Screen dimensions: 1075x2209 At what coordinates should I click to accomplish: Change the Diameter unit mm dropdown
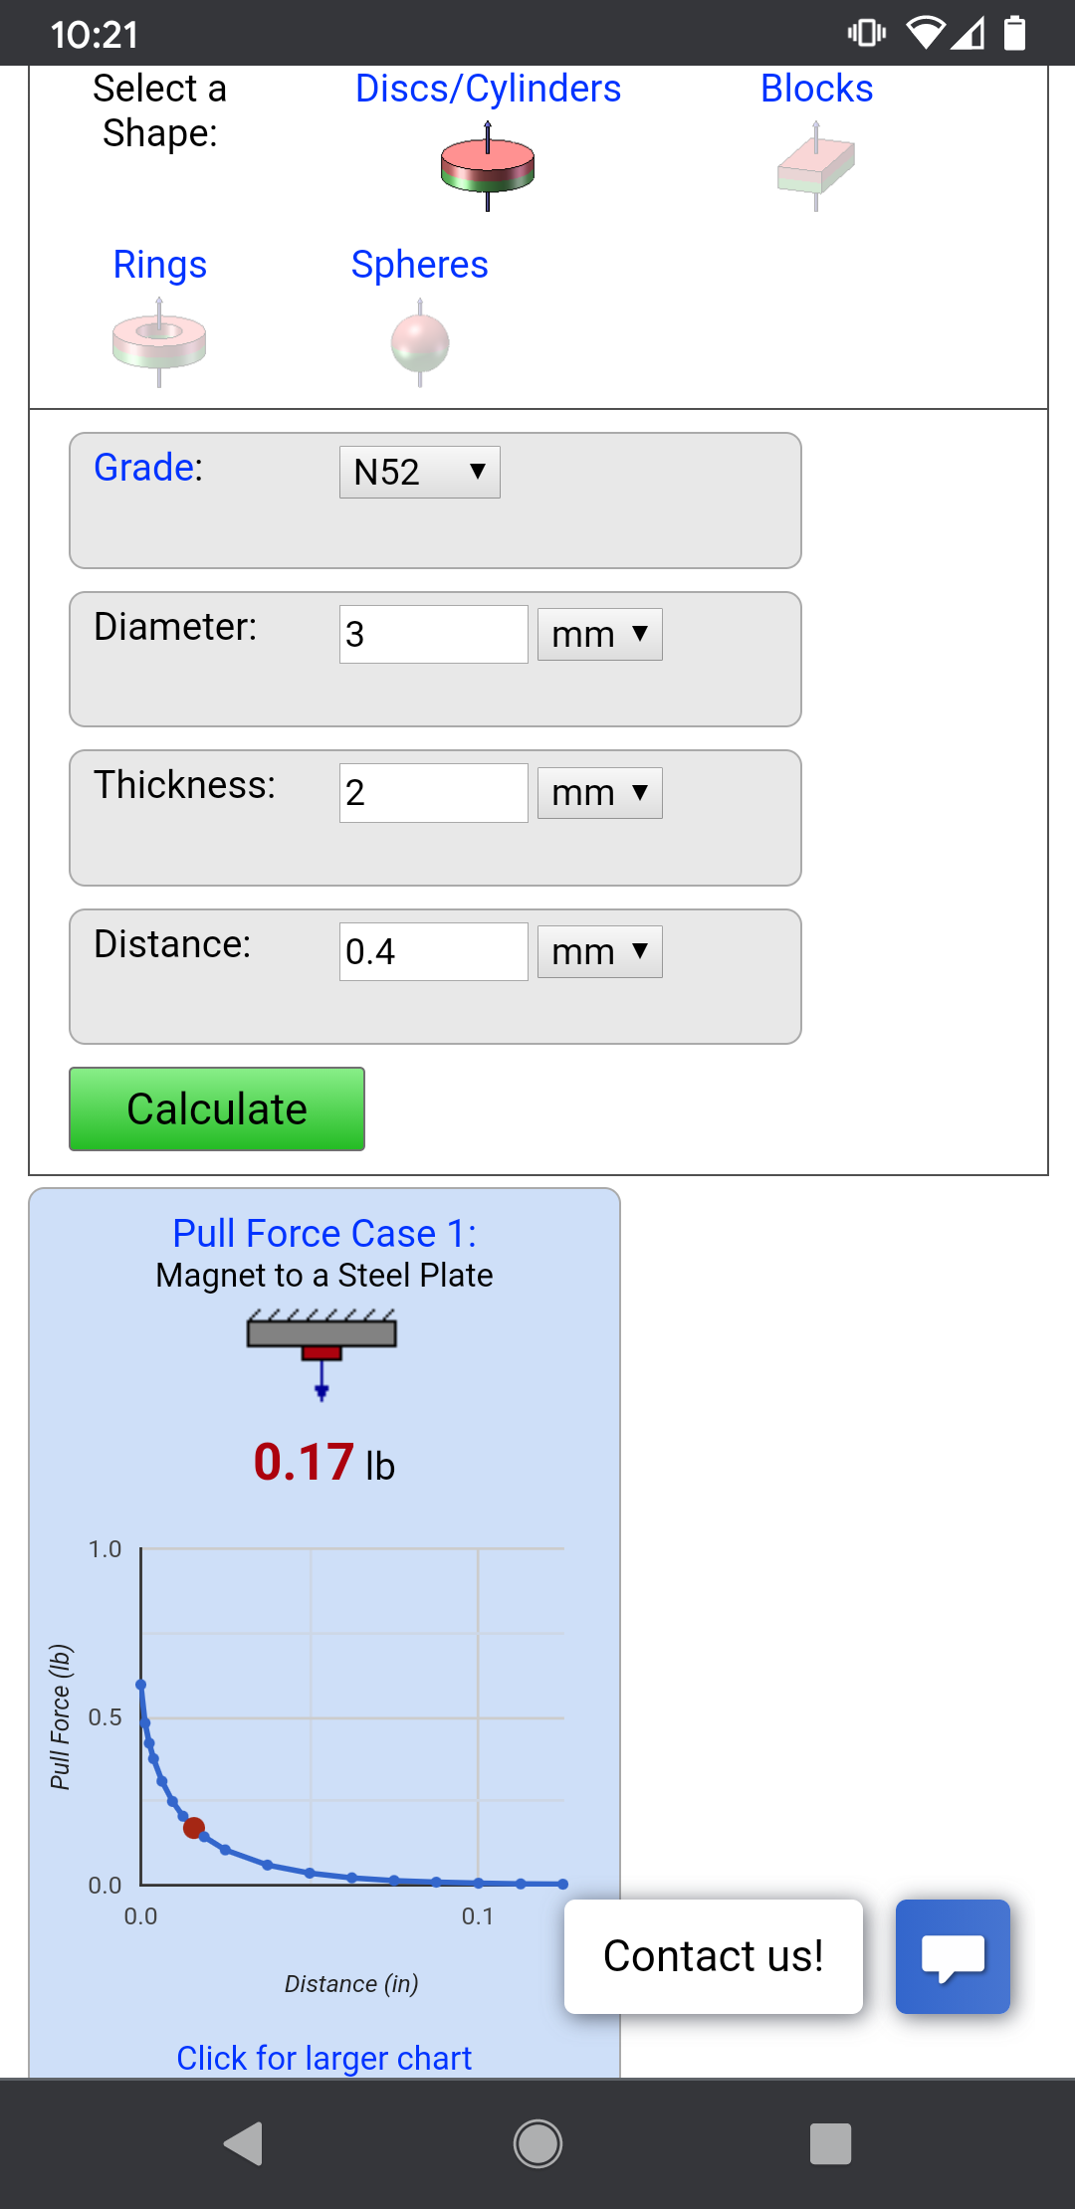coord(600,635)
